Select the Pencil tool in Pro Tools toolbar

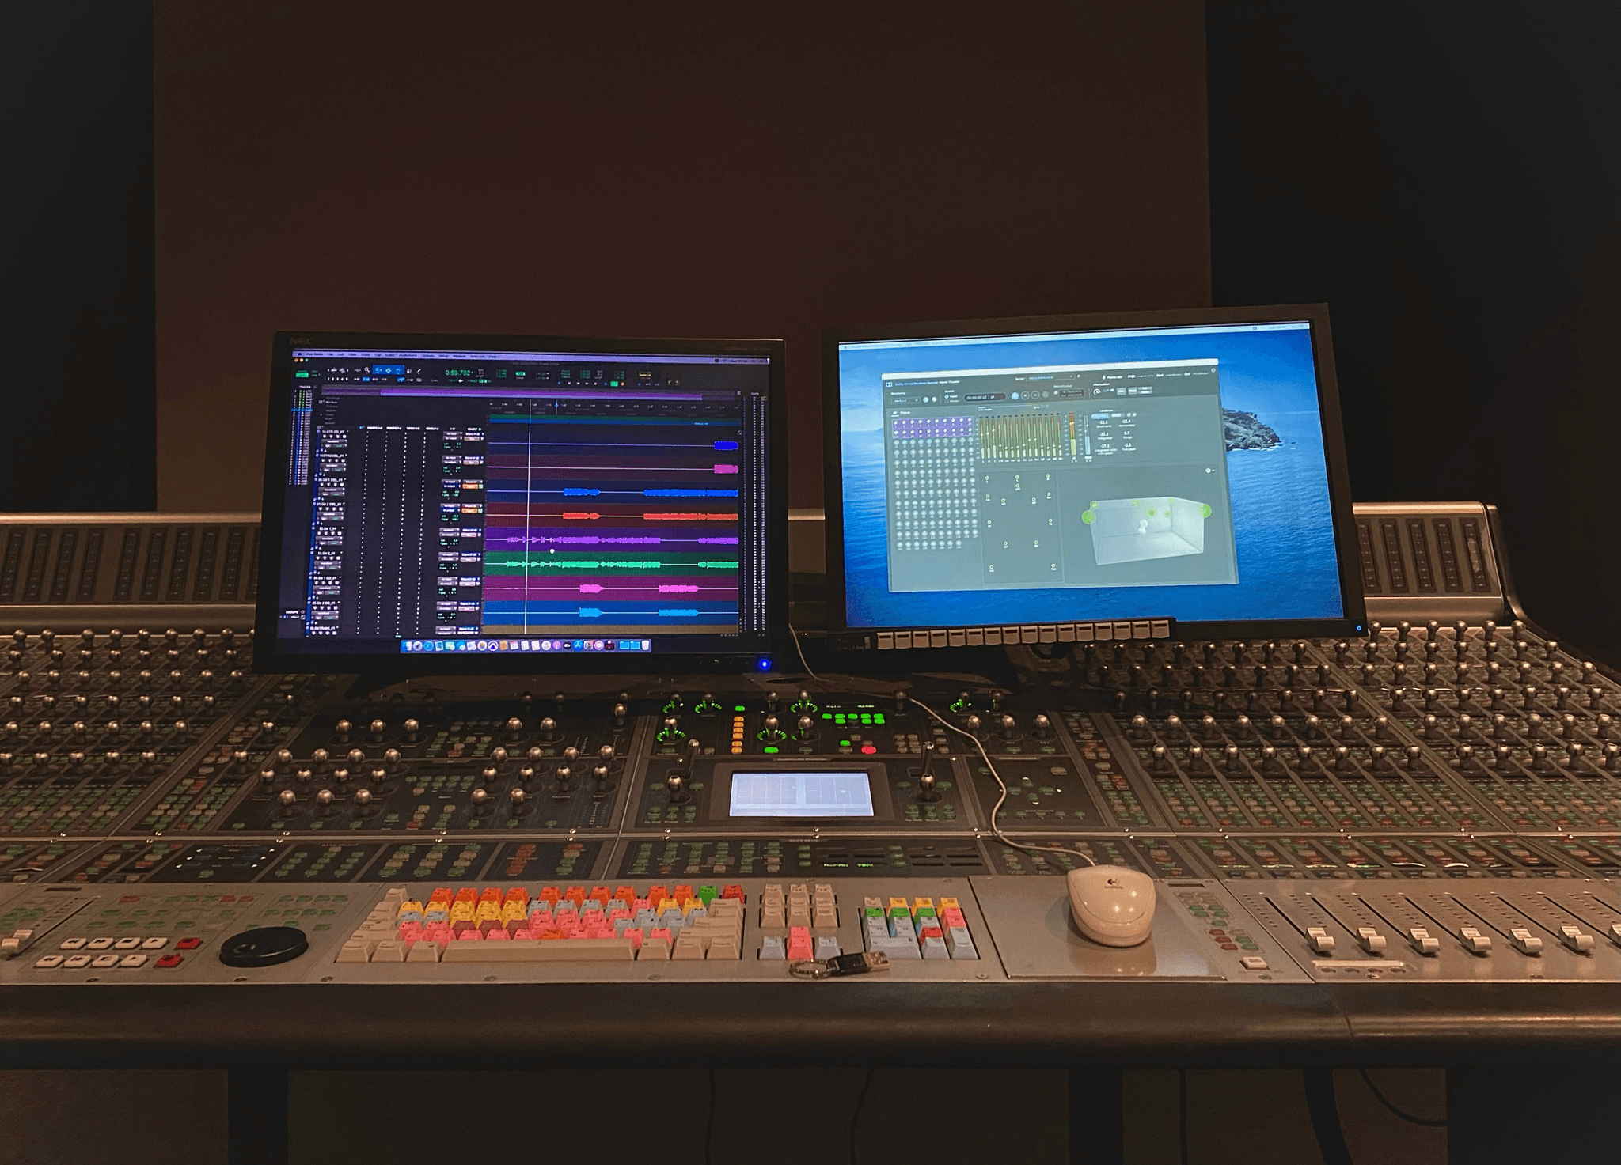point(419,371)
